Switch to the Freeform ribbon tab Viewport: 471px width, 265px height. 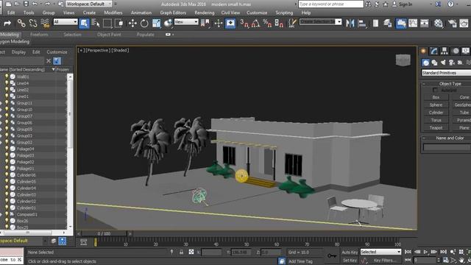(39, 35)
